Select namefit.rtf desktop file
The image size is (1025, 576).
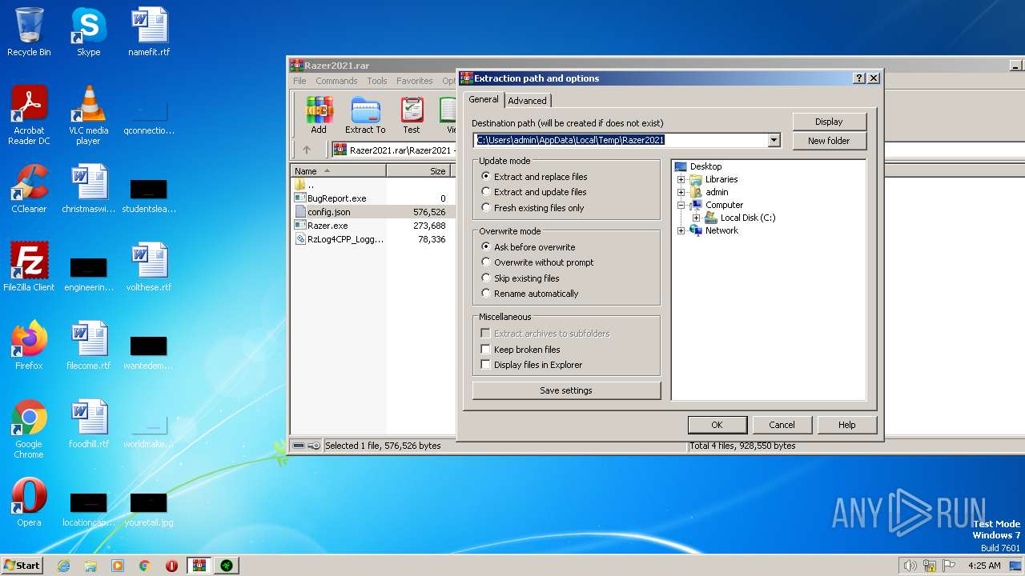pyautogui.click(x=149, y=32)
